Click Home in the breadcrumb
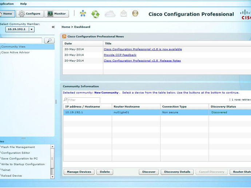The width and height of the screenshot is (251, 188). 66,27
